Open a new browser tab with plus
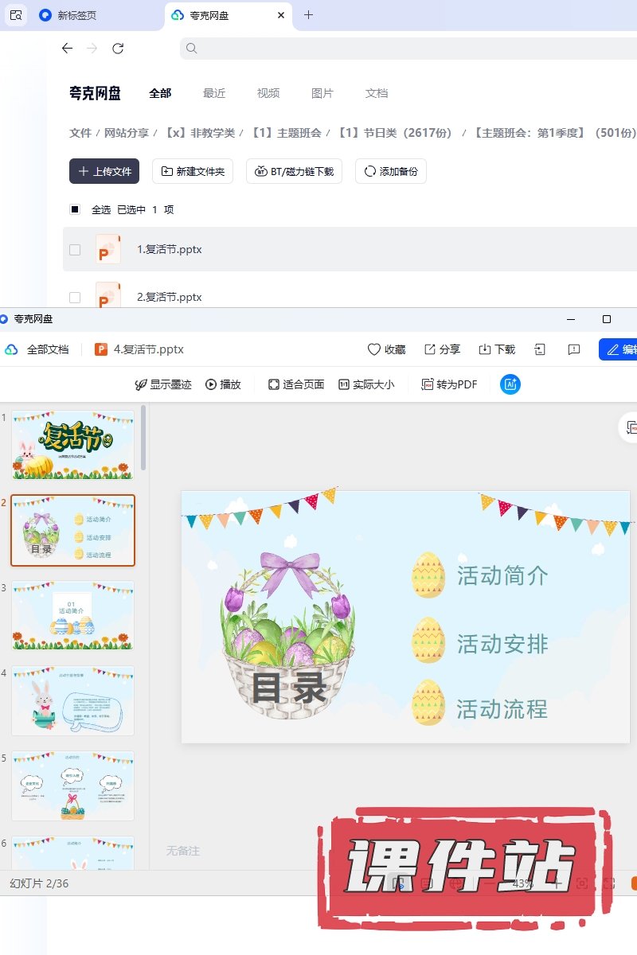637x955 pixels. coord(309,15)
